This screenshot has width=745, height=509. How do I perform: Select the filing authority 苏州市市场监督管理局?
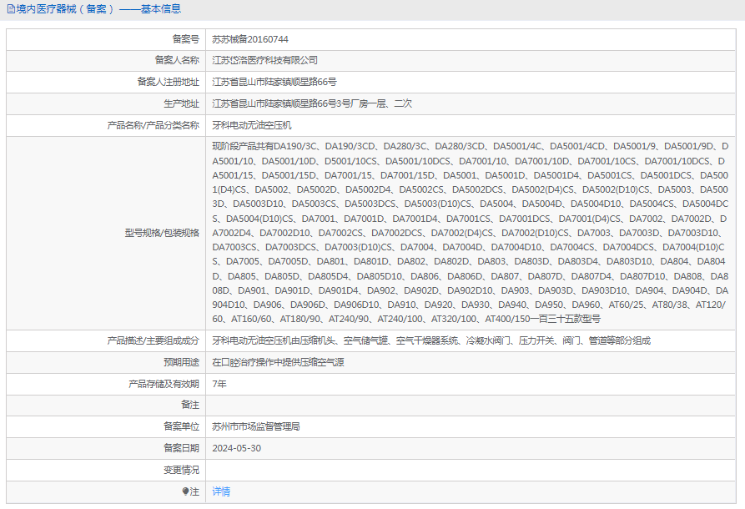[x=255, y=426]
